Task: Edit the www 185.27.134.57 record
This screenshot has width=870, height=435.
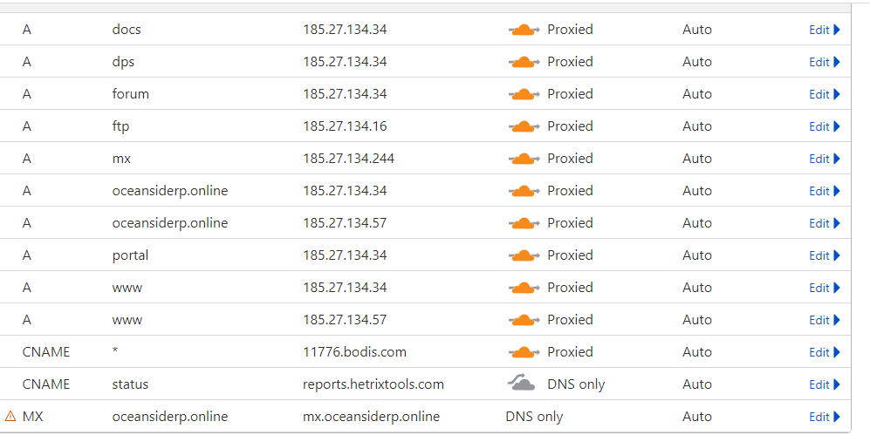Action: tap(825, 320)
